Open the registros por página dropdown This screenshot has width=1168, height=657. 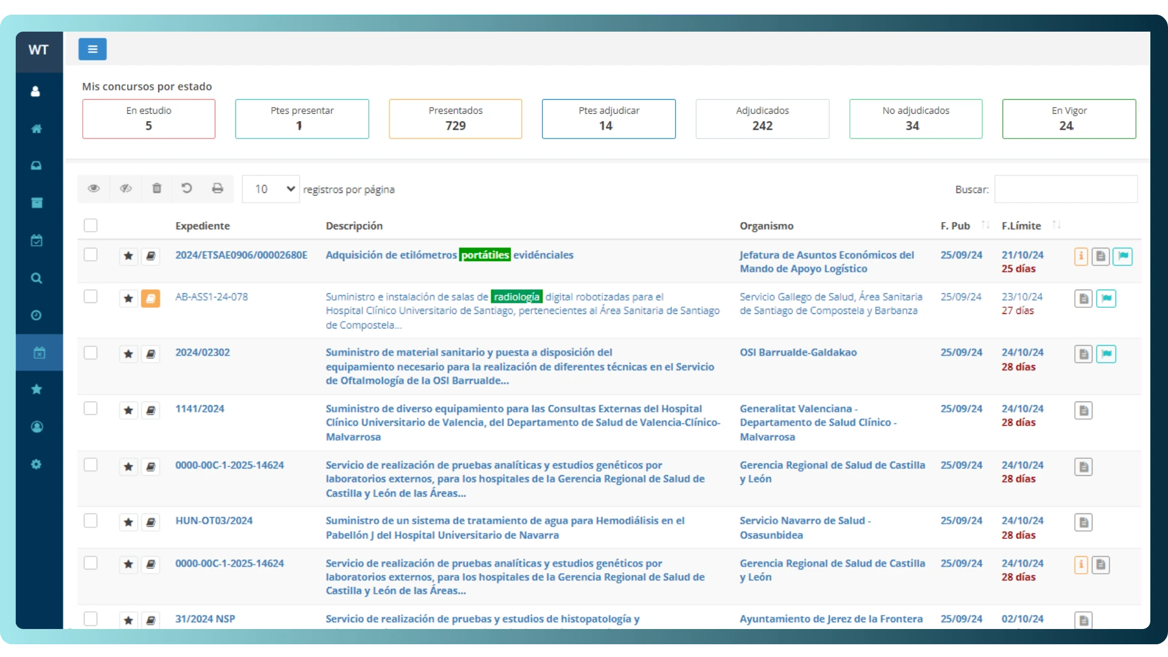[x=271, y=189]
